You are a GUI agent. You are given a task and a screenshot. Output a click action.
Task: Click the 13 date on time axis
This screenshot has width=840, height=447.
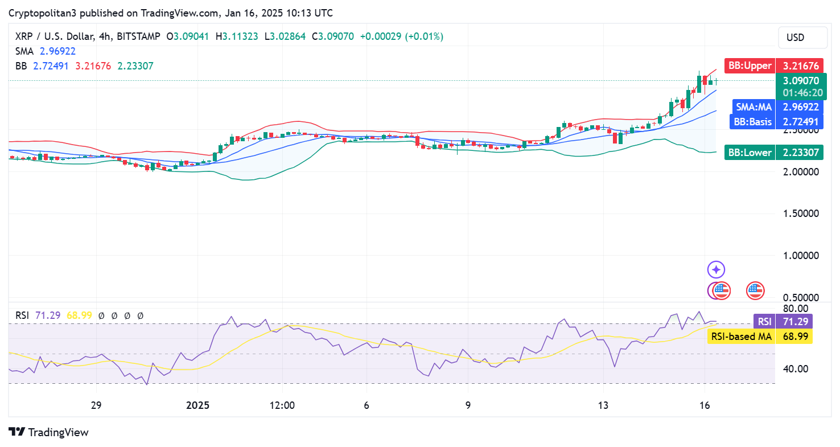point(603,405)
